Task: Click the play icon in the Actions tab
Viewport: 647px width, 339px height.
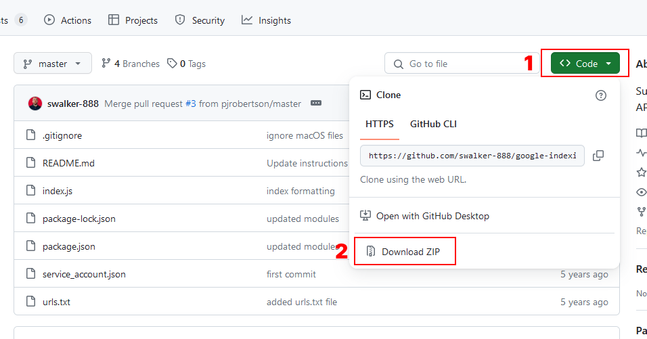Action: (49, 20)
